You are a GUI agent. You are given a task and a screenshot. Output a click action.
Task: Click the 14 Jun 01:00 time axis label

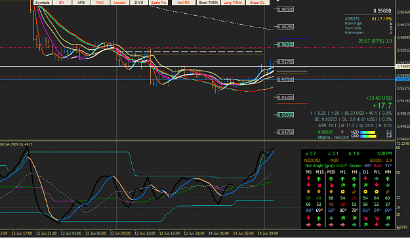pyautogui.click(x=218, y=233)
